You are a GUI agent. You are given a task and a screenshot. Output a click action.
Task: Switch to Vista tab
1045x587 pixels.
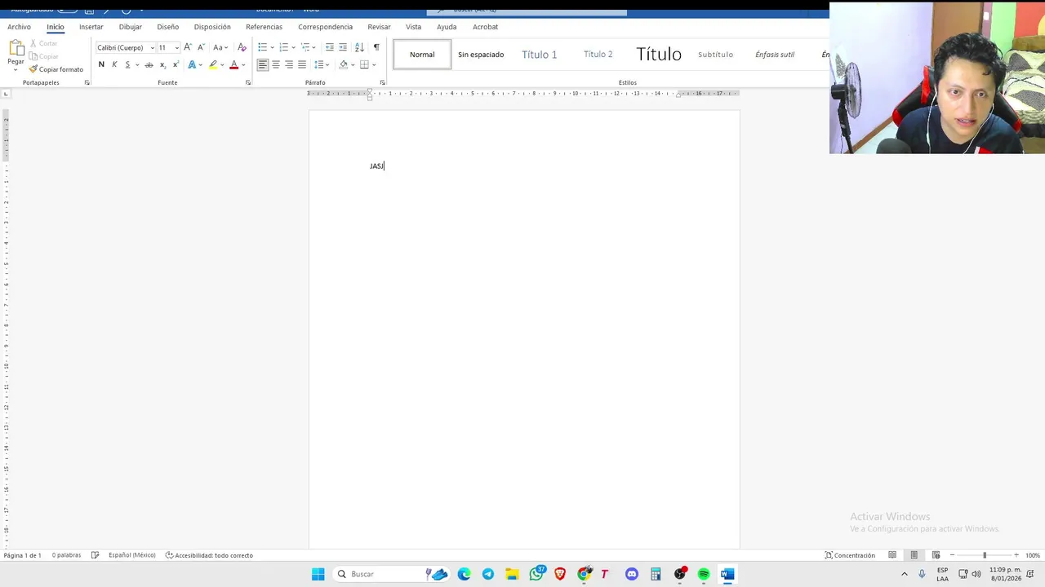[413, 27]
